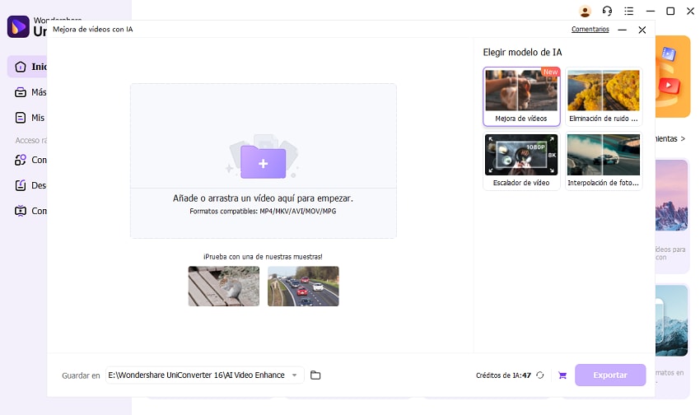Click the Formatos compatibles text

point(263,211)
